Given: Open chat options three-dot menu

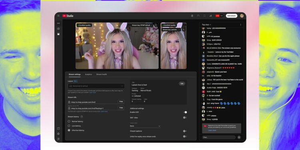Looking at the screenshot, I should (240, 25).
